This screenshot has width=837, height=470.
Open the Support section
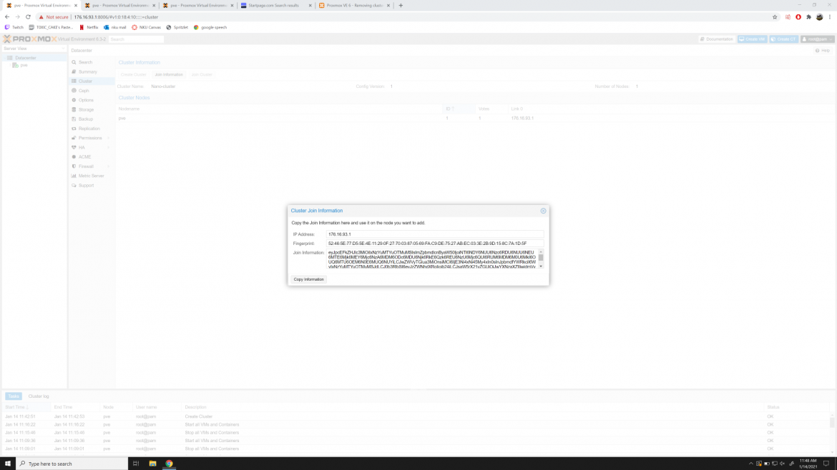click(86, 186)
